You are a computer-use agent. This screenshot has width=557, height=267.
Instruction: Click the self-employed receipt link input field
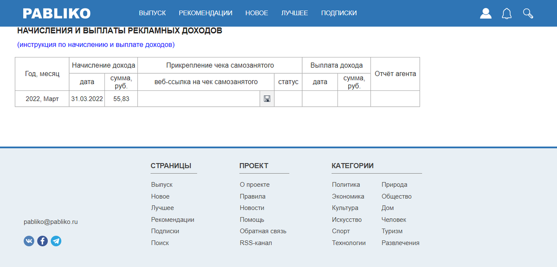click(199, 99)
